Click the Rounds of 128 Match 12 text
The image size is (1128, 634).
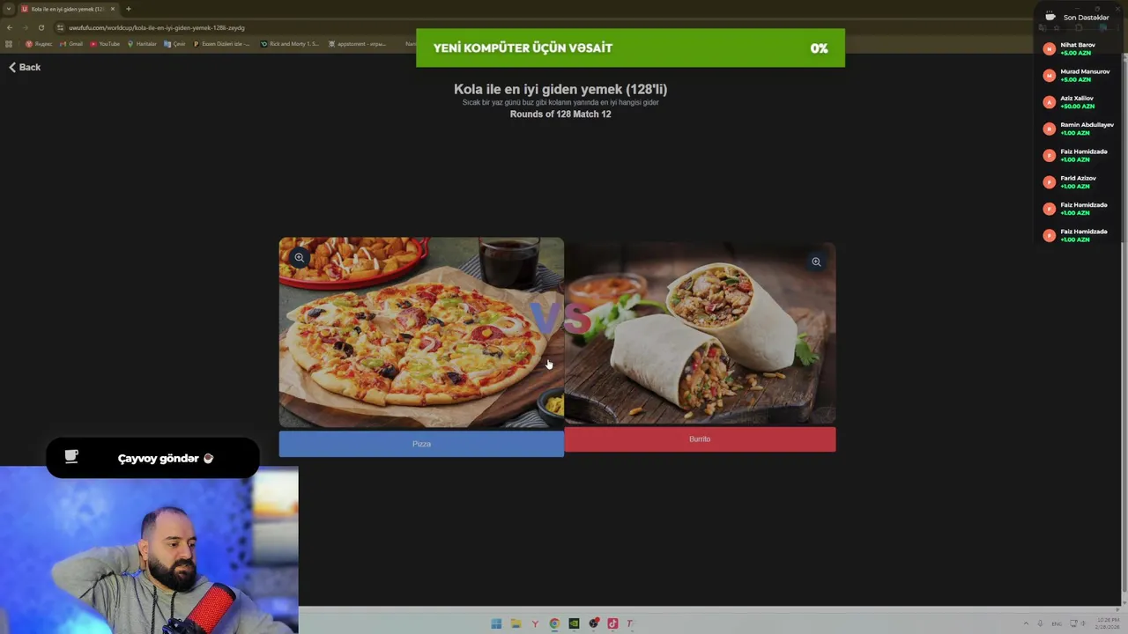pyautogui.click(x=560, y=114)
